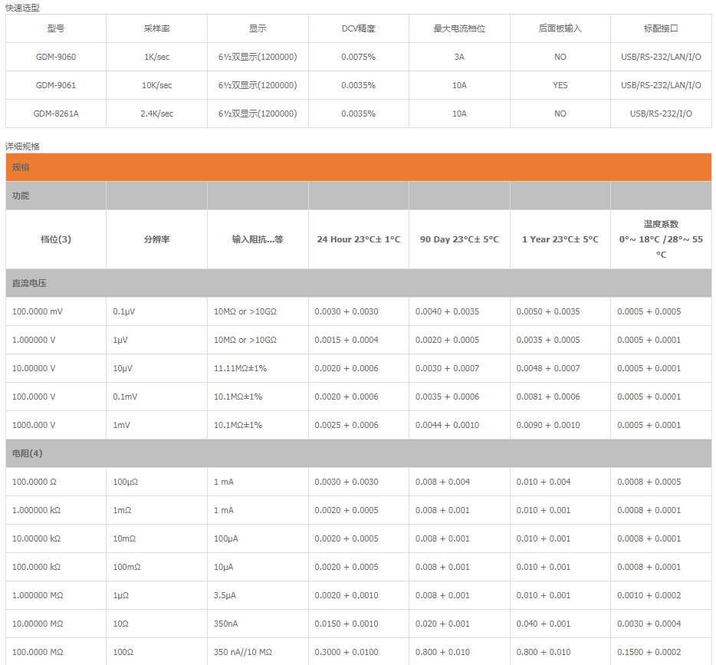
Task: Click the 0.1µV resolution cell
Action: coord(156,311)
